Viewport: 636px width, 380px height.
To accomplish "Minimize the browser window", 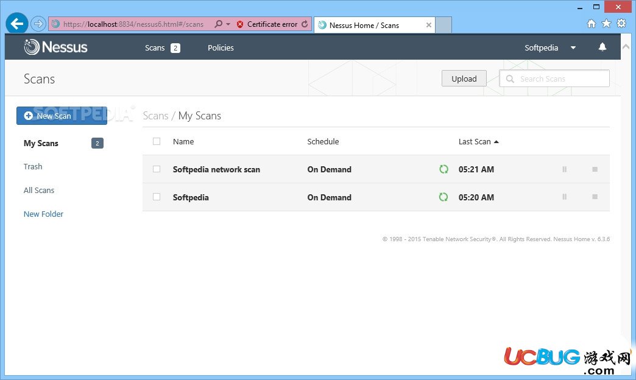I will point(580,7).
